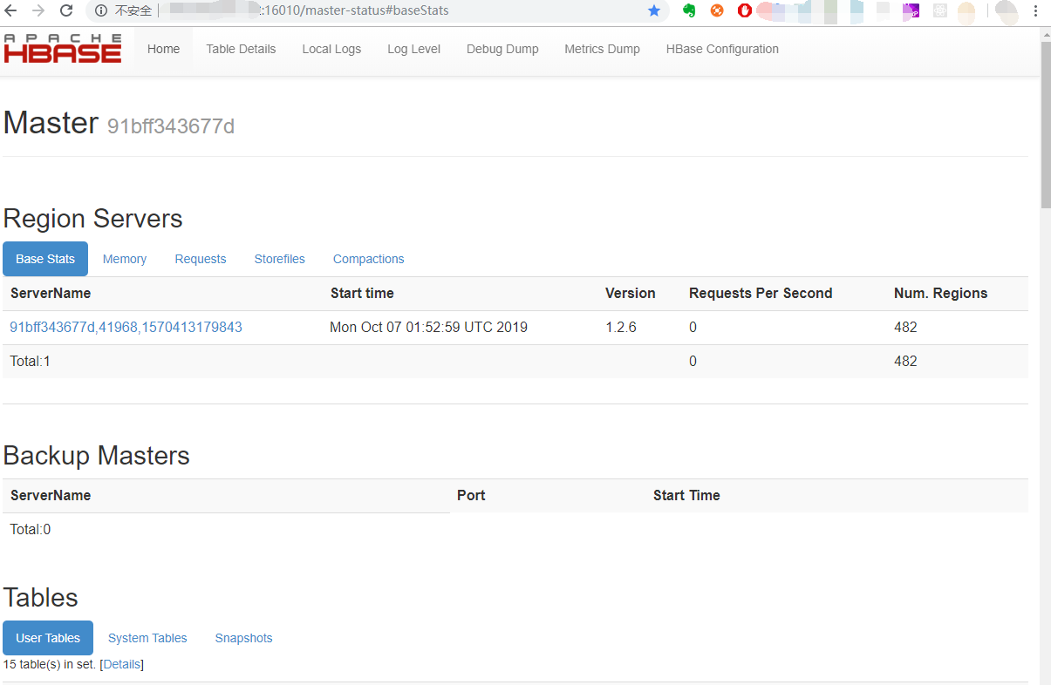Viewport: 1051px width, 685px height.
Task: Switch to the Compactions tab
Action: coord(369,259)
